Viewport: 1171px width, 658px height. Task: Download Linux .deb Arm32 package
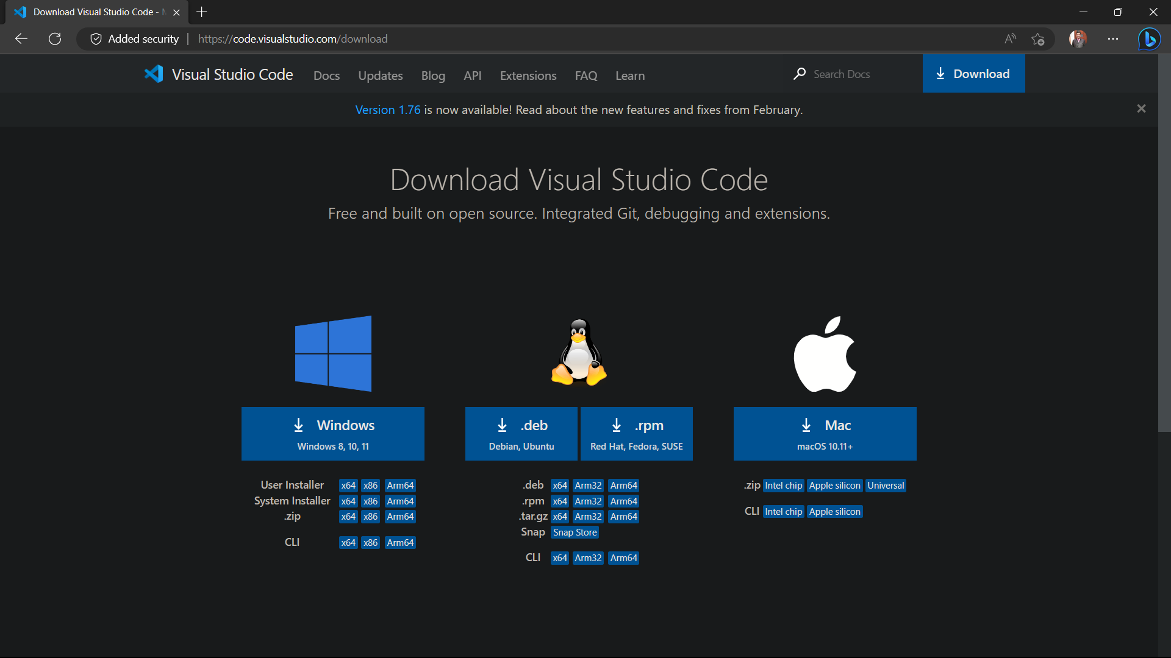click(588, 486)
